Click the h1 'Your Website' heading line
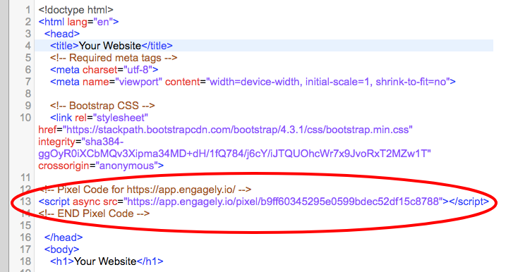Viewport: 518px width, 272px height. [107, 261]
